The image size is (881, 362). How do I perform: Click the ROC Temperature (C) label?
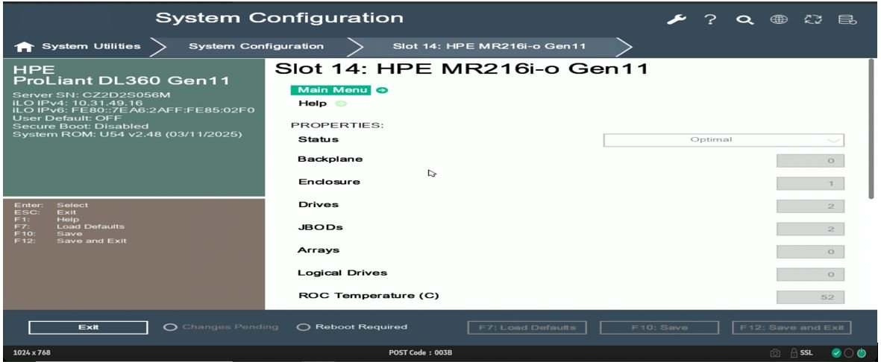click(368, 296)
